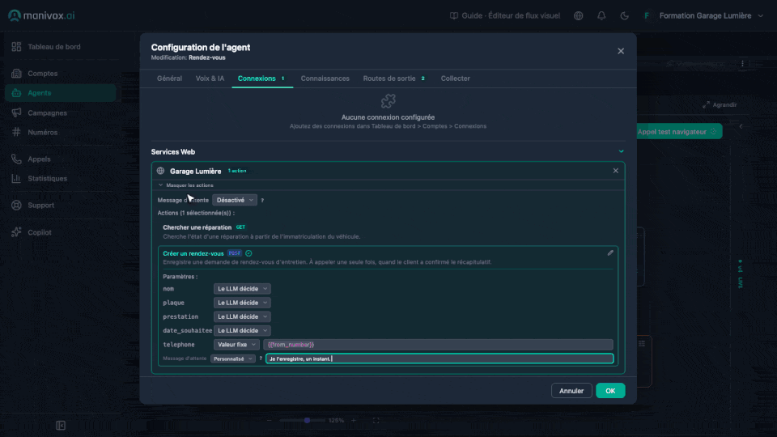
Task: Open the language globe icon
Action: 578,16
